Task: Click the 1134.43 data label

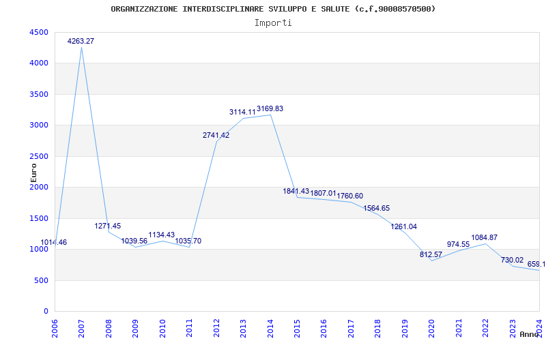Action: click(x=162, y=235)
